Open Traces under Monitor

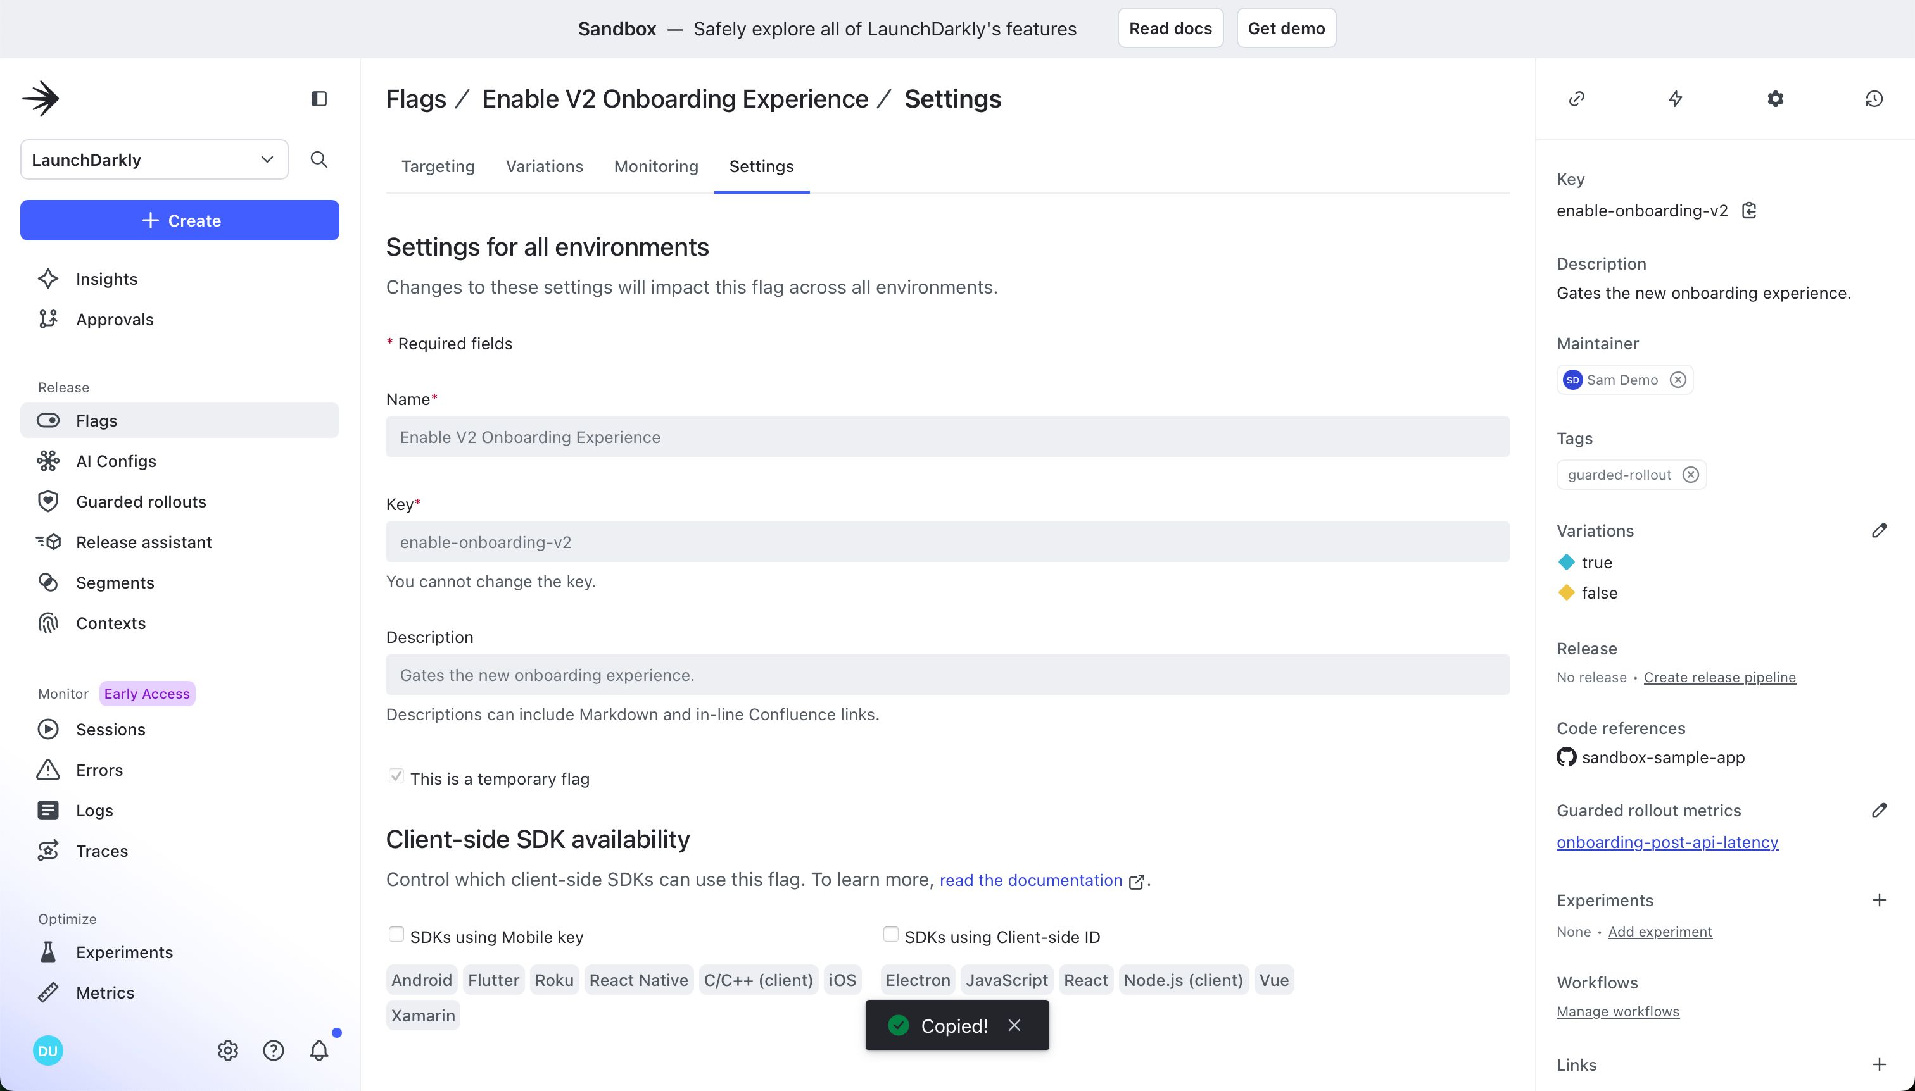180,851
